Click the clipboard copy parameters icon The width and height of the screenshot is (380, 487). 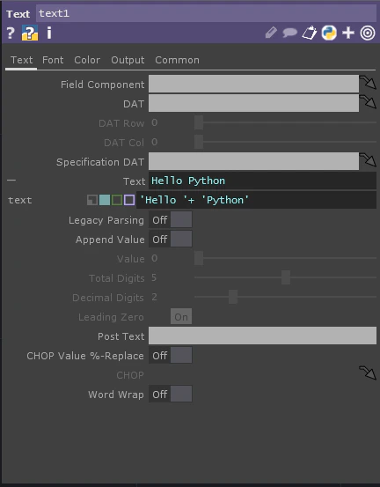(310, 33)
